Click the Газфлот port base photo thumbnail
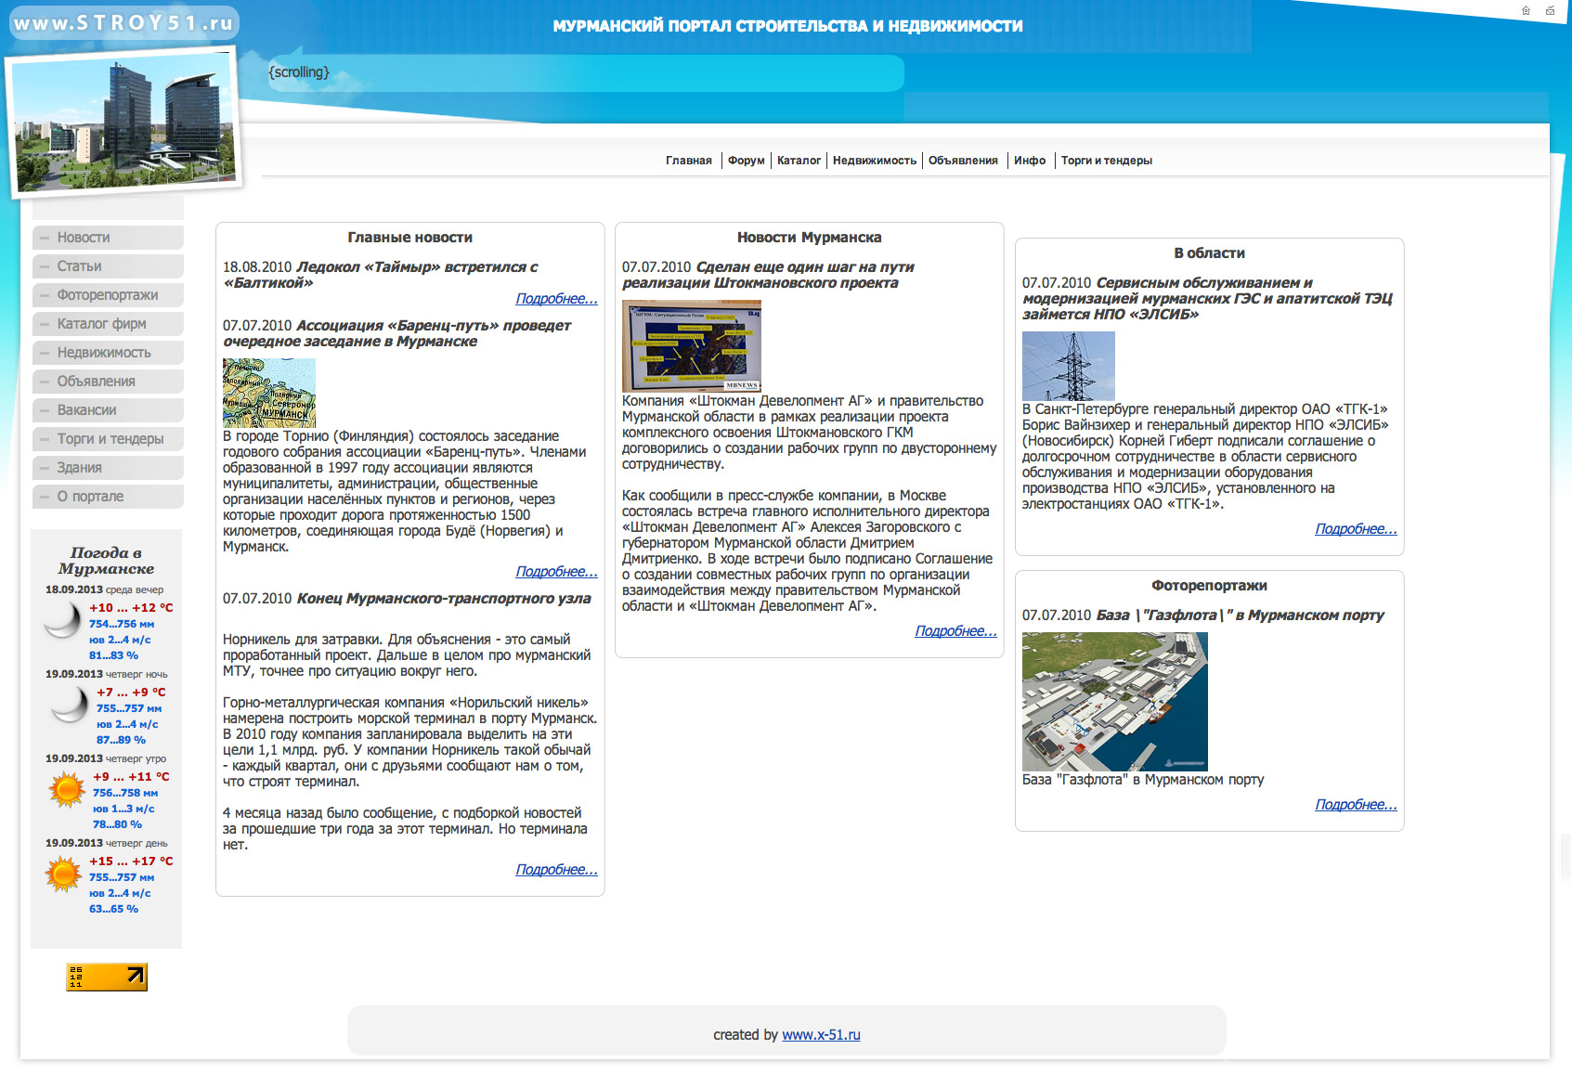Image resolution: width=1572 pixels, height=1075 pixels. point(1114,701)
